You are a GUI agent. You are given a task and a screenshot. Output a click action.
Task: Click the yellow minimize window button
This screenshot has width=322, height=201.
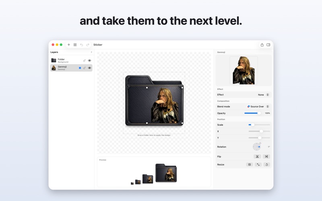click(x=57, y=45)
